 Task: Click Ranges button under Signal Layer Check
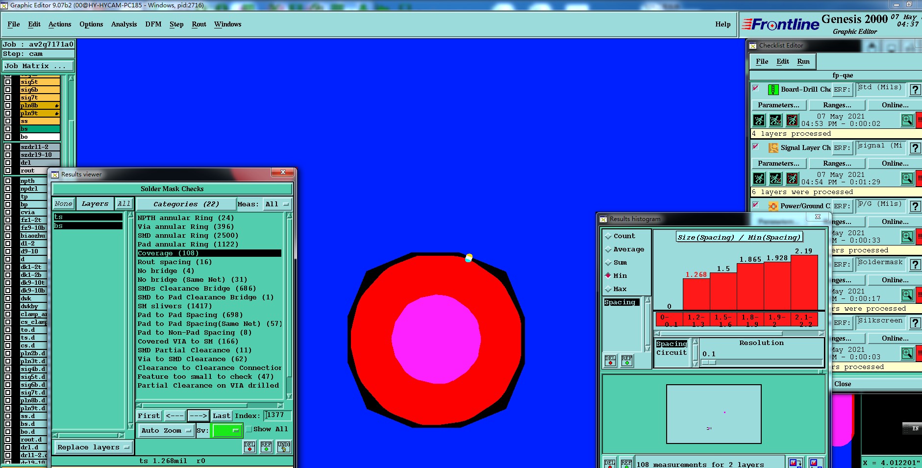click(x=837, y=163)
